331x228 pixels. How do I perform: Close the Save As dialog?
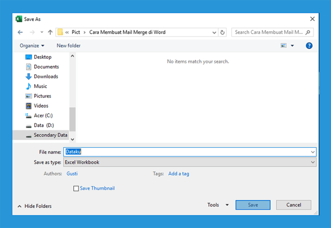pyautogui.click(x=312, y=19)
